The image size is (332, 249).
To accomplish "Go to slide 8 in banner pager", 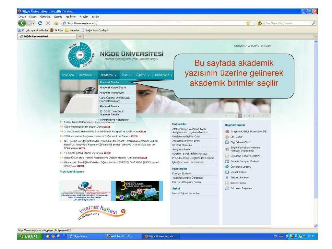I will (262, 116).
